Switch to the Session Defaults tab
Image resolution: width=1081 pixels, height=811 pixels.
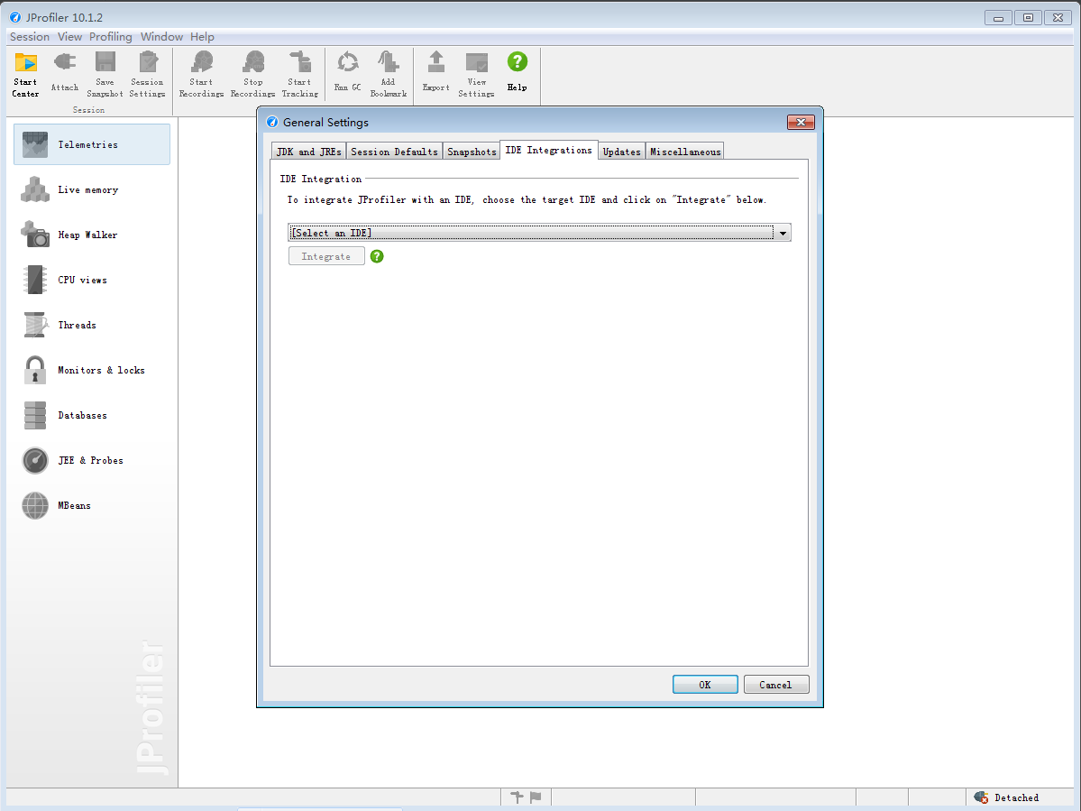click(x=394, y=152)
